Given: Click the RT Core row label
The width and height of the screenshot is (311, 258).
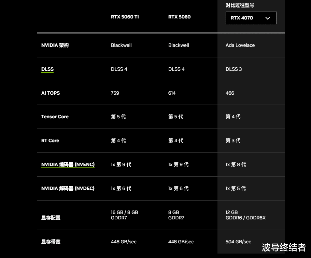Looking at the screenshot, I should pos(50,141).
